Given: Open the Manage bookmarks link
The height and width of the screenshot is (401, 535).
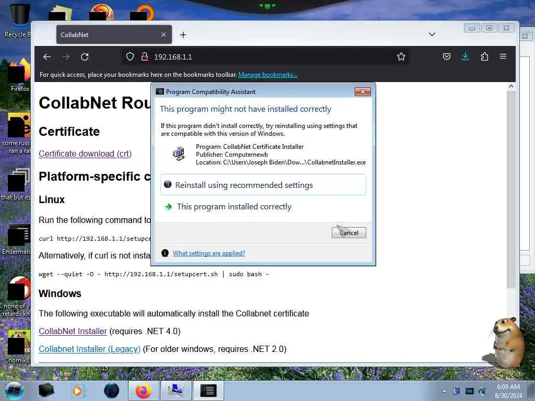Looking at the screenshot, I should (268, 75).
